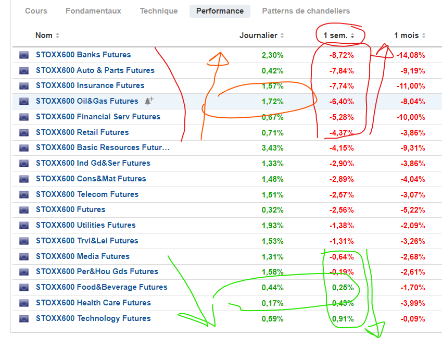The width and height of the screenshot is (442, 346).
Task: Click EU flag icon beside Technology Futures
Action: (24, 318)
